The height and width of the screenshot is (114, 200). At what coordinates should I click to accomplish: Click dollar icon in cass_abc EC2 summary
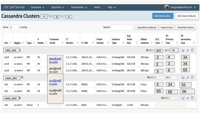click(148, 77)
